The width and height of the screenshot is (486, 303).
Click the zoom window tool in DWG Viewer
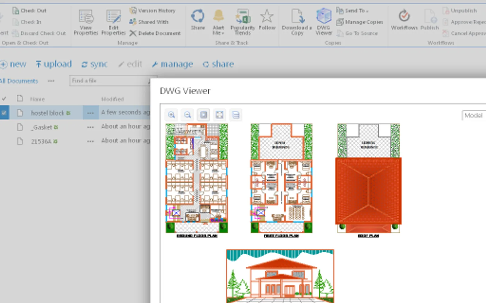pyautogui.click(x=204, y=115)
